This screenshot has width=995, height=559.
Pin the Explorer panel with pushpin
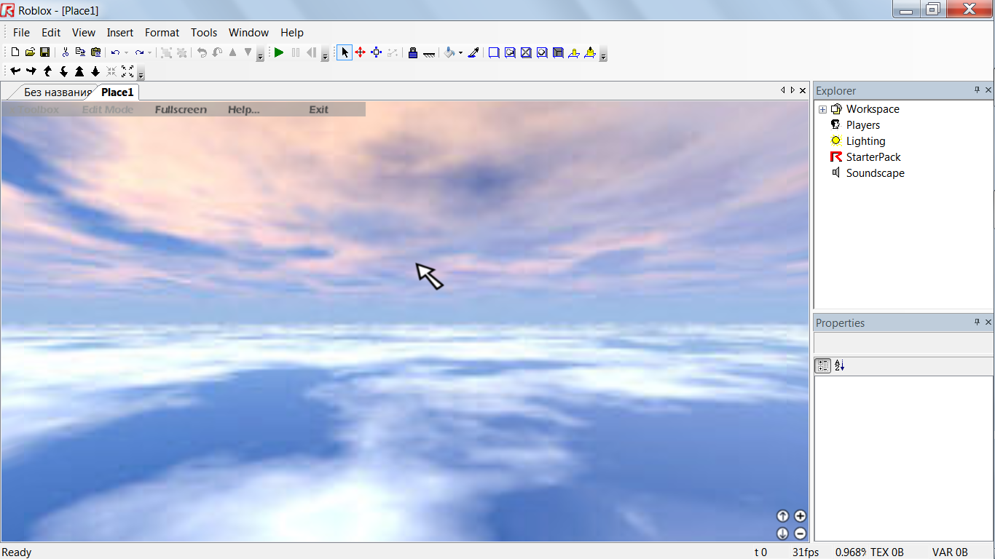point(978,90)
